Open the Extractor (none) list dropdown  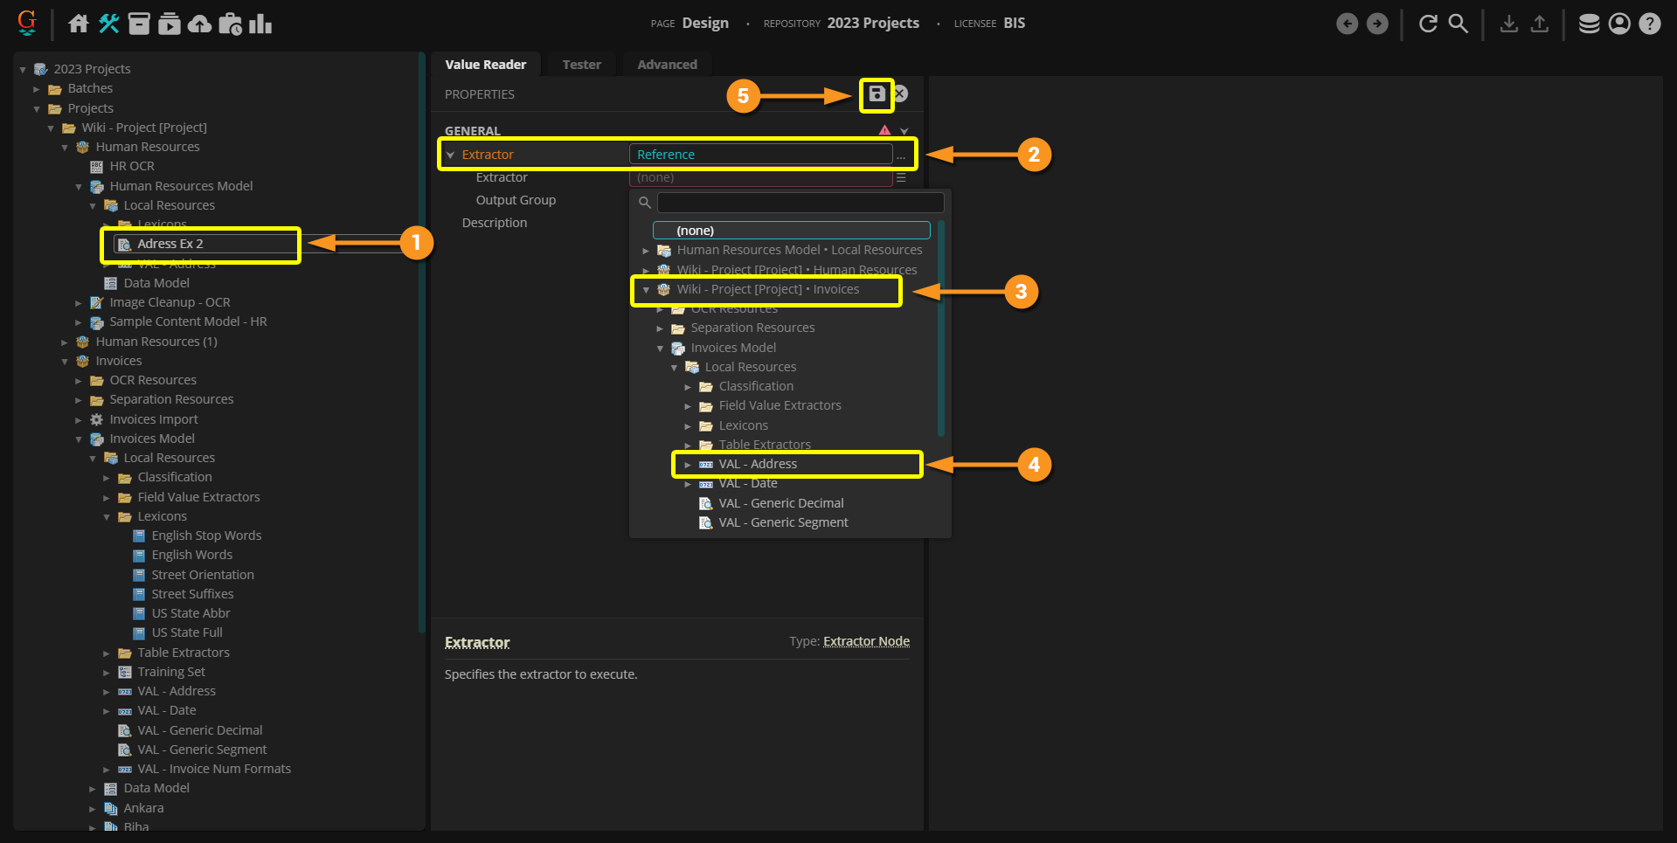pyautogui.click(x=901, y=177)
